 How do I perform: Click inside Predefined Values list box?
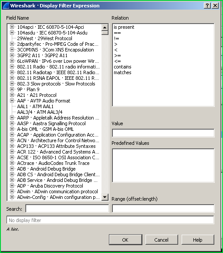pos(163,165)
